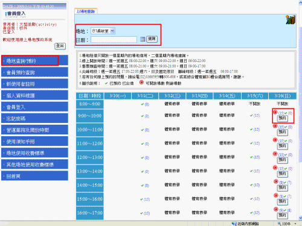Click the zoom magnifier in the status bar
The width and height of the screenshot is (302, 226).
(280, 224)
